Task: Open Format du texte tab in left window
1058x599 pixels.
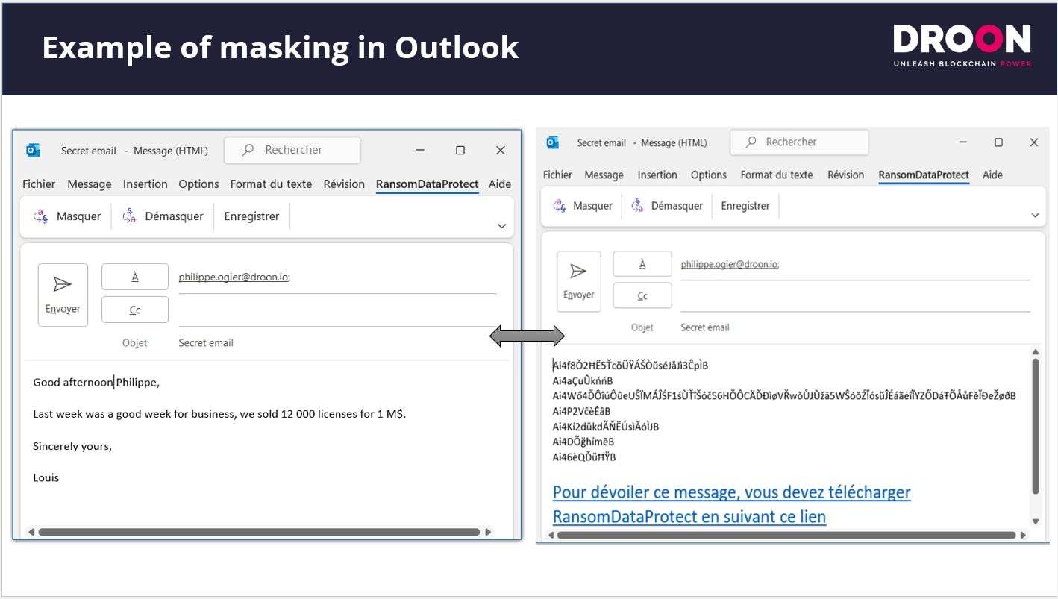Action: coord(271,184)
